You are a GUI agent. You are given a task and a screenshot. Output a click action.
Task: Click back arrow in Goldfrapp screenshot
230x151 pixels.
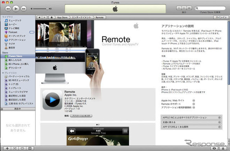72,131
